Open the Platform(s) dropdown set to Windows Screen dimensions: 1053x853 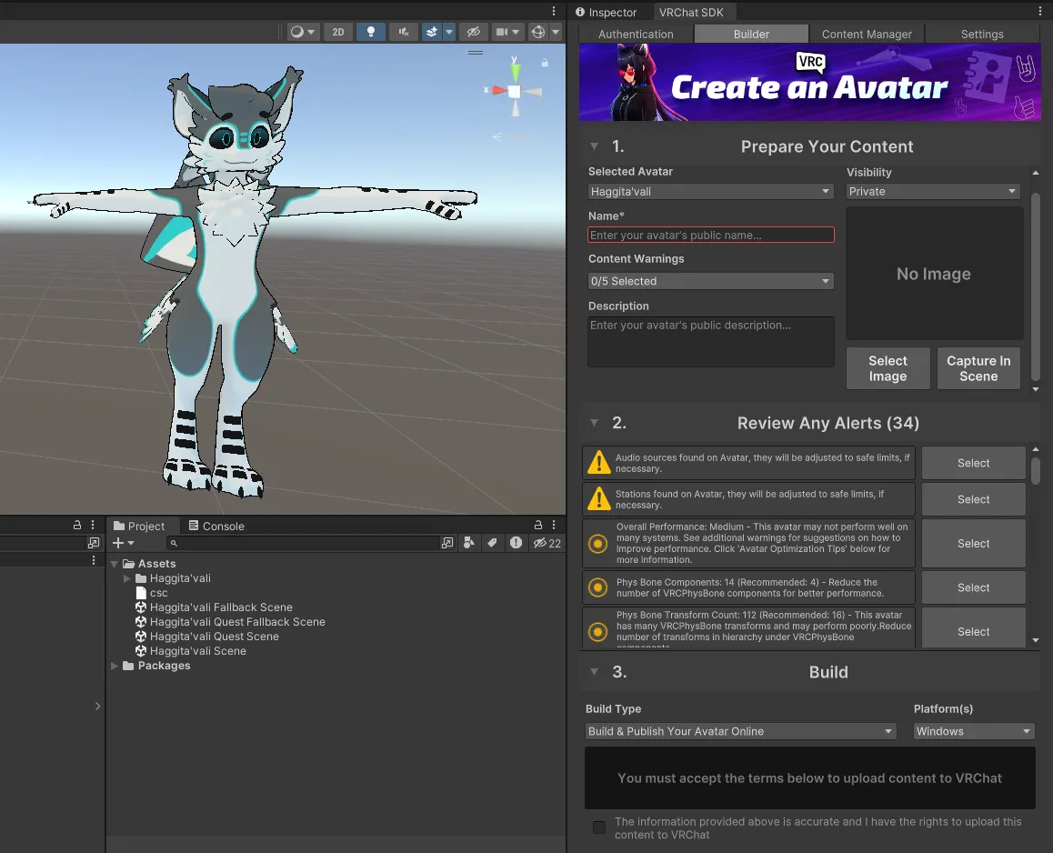click(973, 731)
